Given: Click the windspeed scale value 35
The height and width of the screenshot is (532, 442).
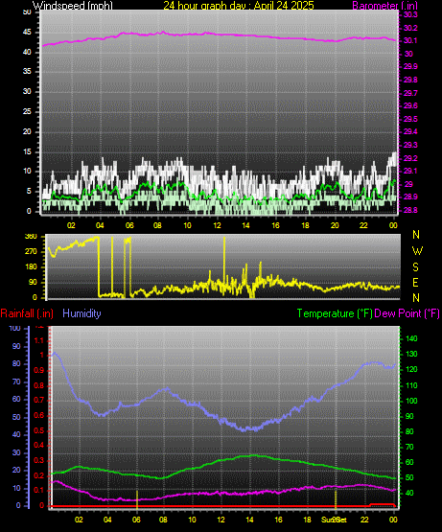Looking at the screenshot, I should pos(27,72).
